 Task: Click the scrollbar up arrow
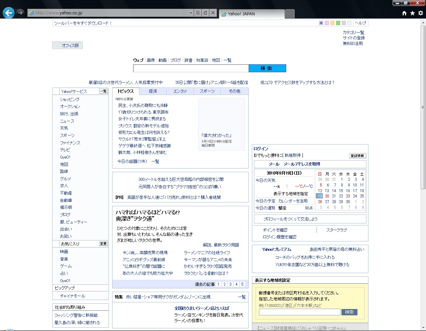pyautogui.click(x=423, y=22)
